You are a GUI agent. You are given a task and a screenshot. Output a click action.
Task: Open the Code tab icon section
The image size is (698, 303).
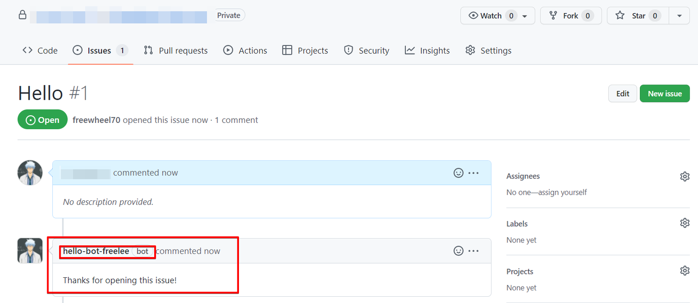(27, 50)
